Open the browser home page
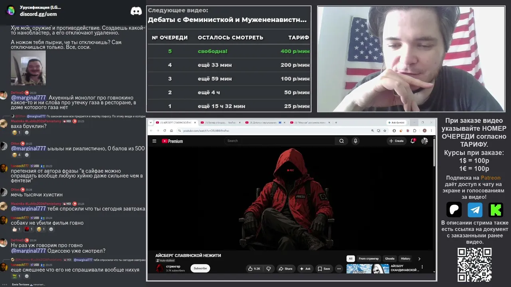The width and height of the screenshot is (511, 287). [171, 130]
